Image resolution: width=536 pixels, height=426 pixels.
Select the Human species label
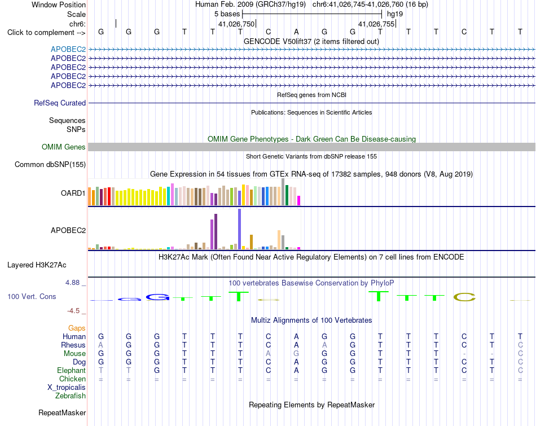74,336
